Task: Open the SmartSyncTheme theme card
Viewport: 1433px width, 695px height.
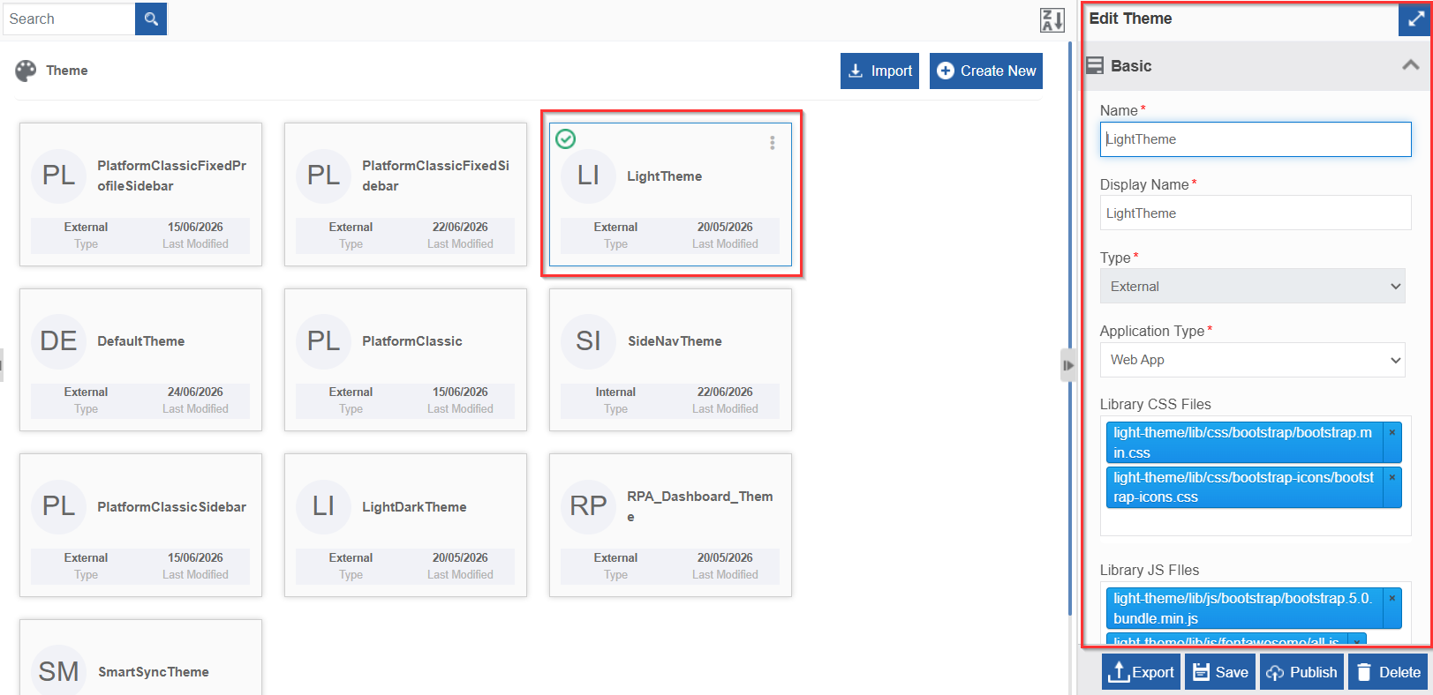Action: coord(140,657)
